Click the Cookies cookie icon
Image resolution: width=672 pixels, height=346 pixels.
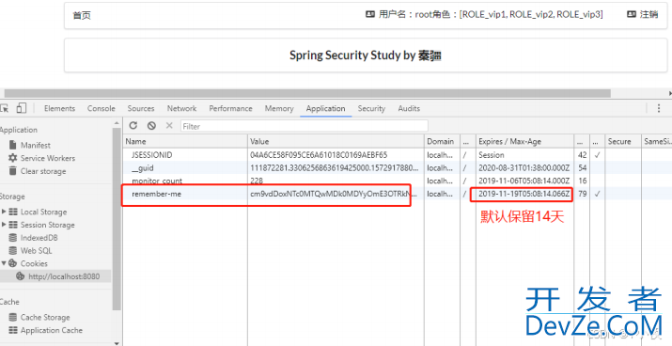click(x=13, y=263)
